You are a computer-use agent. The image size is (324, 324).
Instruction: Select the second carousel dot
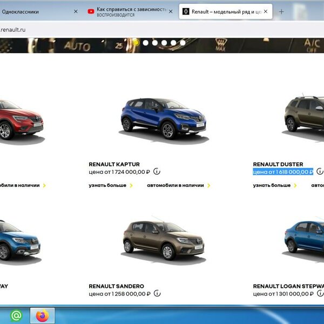(x=145, y=43)
